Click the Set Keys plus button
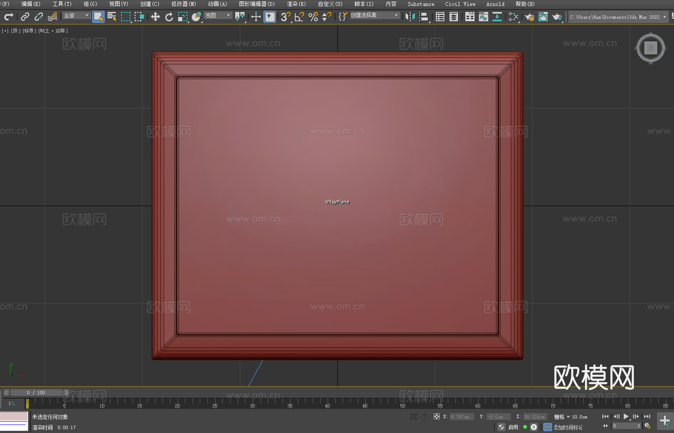The image size is (674, 433). tap(665, 421)
